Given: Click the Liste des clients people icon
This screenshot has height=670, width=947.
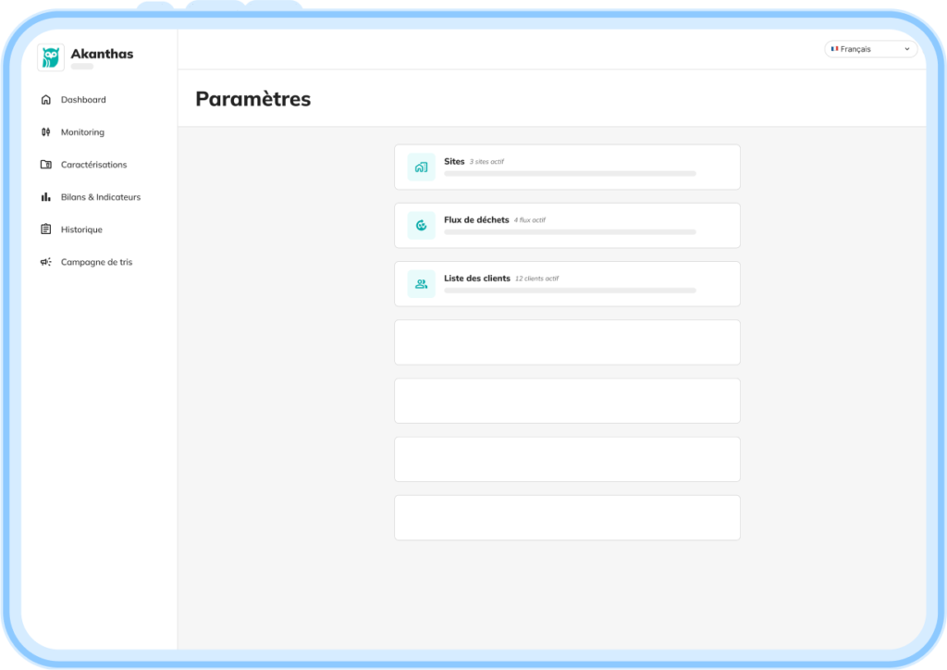Looking at the screenshot, I should tap(421, 284).
